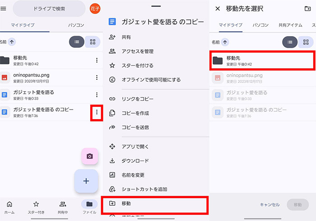Click ショートカットを追加 icon in menu
Viewport: 316px width, 221px height.
pyautogui.click(x=112, y=189)
